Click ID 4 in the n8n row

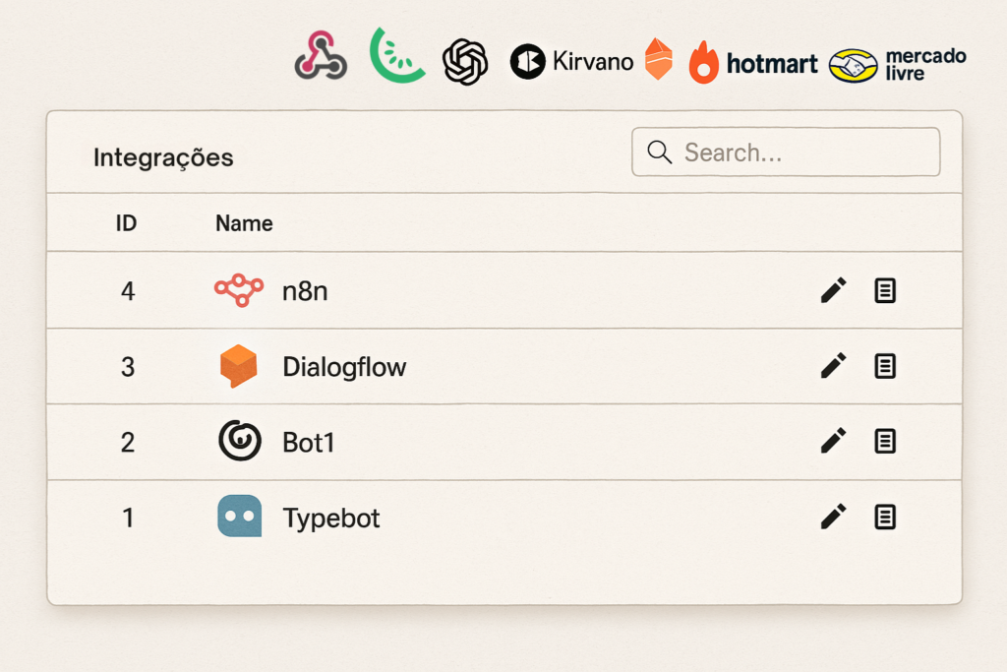pyautogui.click(x=128, y=291)
